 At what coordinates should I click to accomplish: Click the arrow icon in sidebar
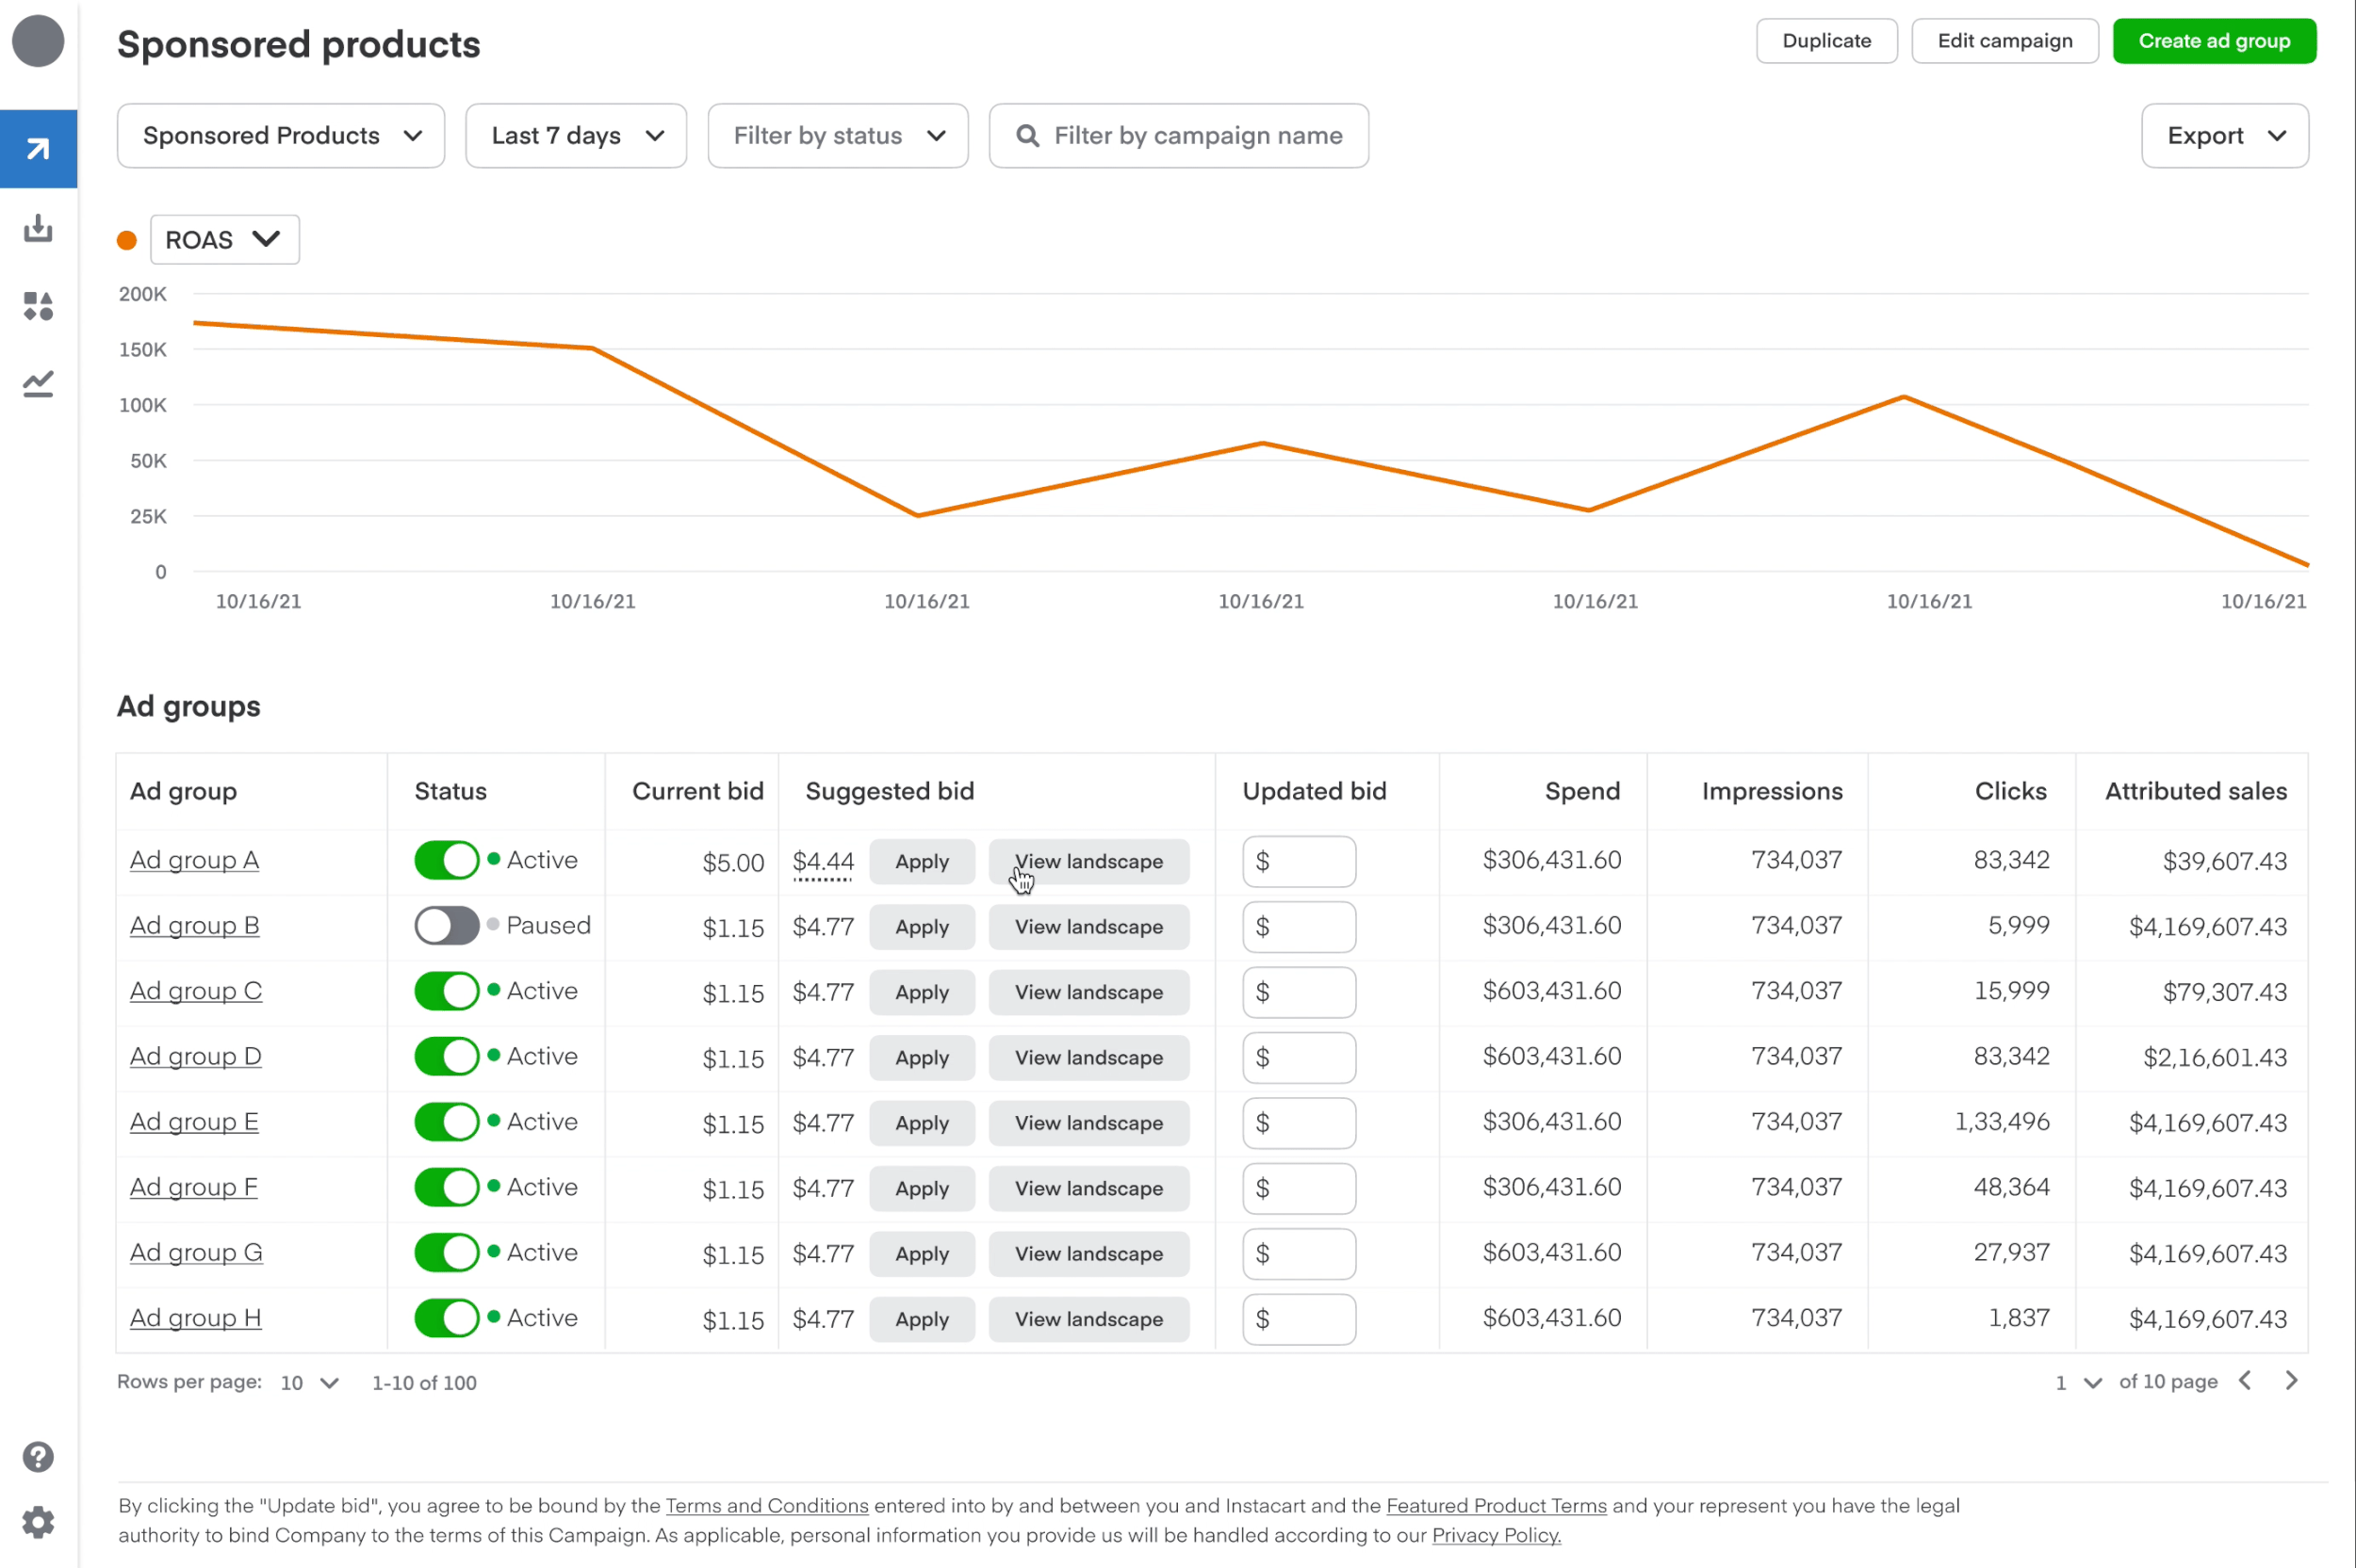[38, 149]
